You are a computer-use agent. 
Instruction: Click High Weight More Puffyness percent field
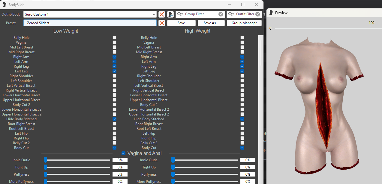(x=248, y=182)
